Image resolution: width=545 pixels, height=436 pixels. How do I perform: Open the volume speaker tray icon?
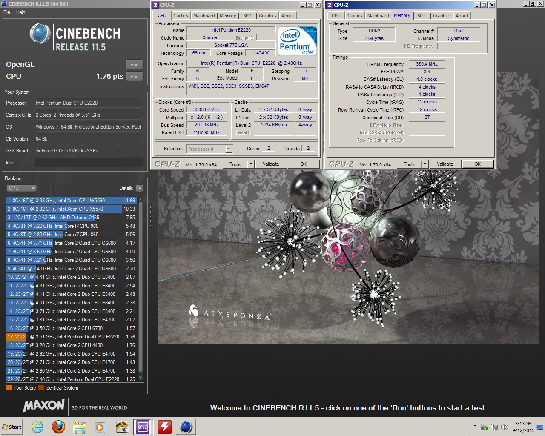point(505,427)
